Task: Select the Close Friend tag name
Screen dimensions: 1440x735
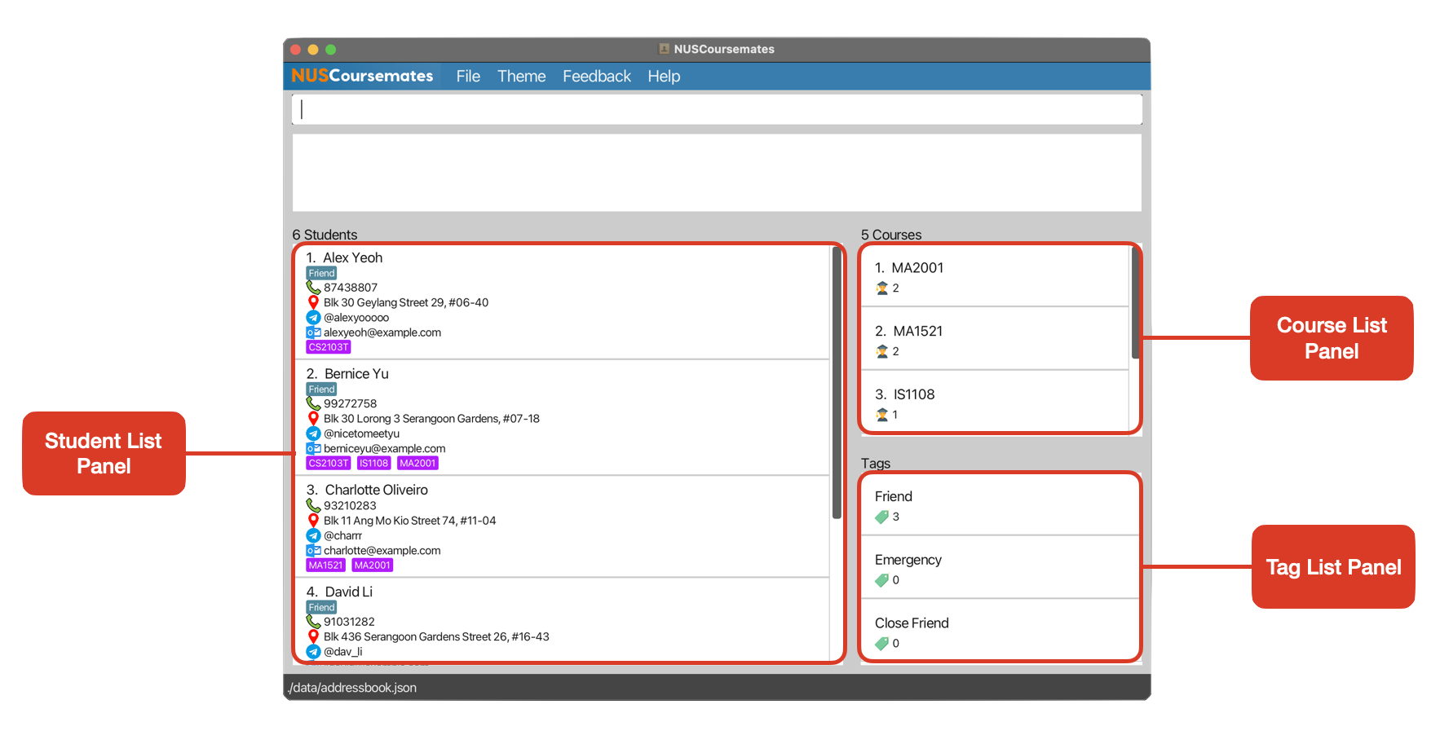Action: point(912,623)
